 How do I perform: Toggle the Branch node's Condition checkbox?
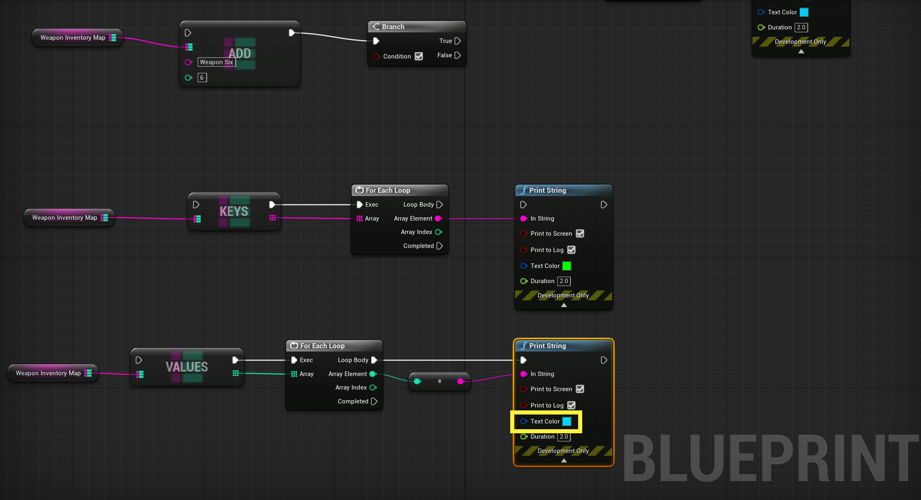[x=419, y=56]
